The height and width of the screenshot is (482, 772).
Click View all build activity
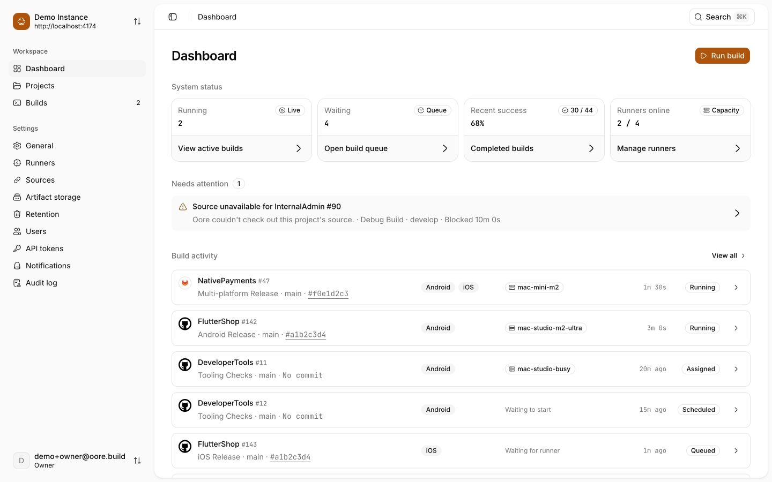pos(729,255)
